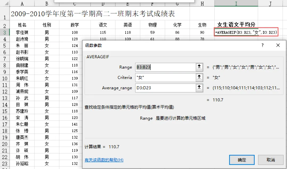Viewport: 287px width, 169px height.
Task: Click the name cell 周 伟
Action: [x=22, y=85]
